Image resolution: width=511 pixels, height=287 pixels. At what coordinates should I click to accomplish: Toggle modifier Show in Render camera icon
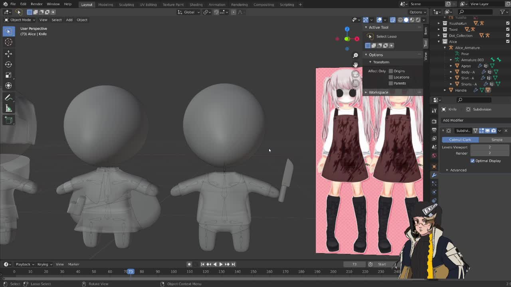point(493,131)
